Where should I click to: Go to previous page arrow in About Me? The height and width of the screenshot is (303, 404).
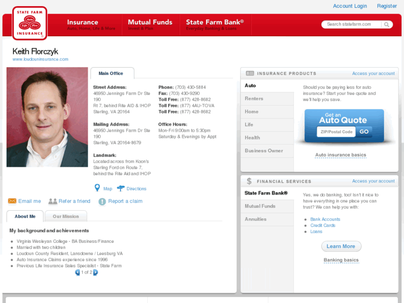pos(77,272)
